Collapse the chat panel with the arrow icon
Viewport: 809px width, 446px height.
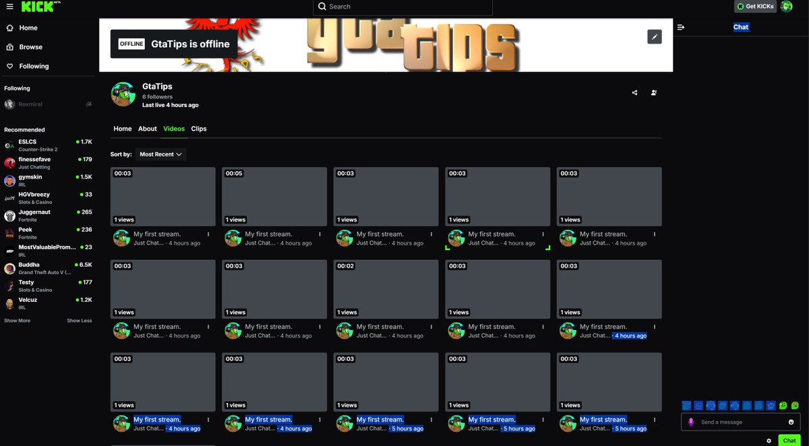pyautogui.click(x=681, y=27)
